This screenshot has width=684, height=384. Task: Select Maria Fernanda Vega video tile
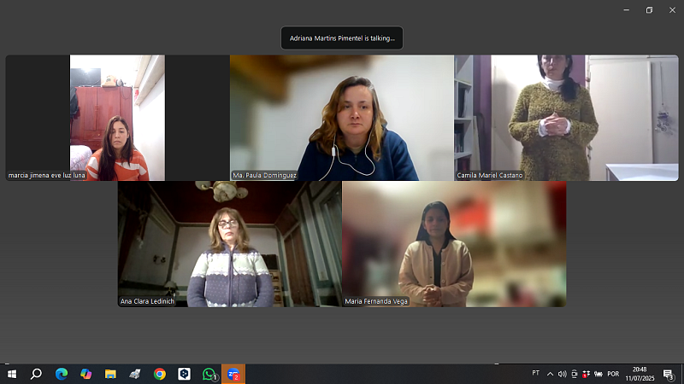tap(453, 243)
